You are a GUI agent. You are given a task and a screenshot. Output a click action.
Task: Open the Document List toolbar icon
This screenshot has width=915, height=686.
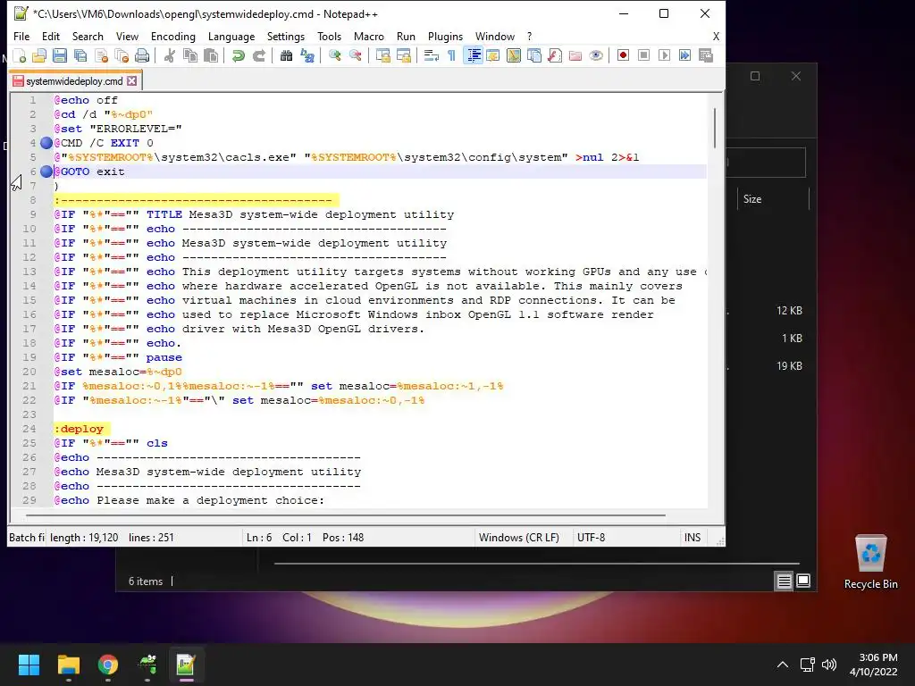click(x=534, y=56)
